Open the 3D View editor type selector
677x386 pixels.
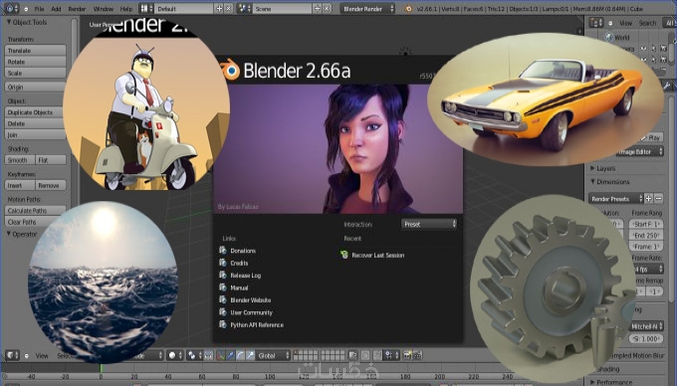click(12, 355)
